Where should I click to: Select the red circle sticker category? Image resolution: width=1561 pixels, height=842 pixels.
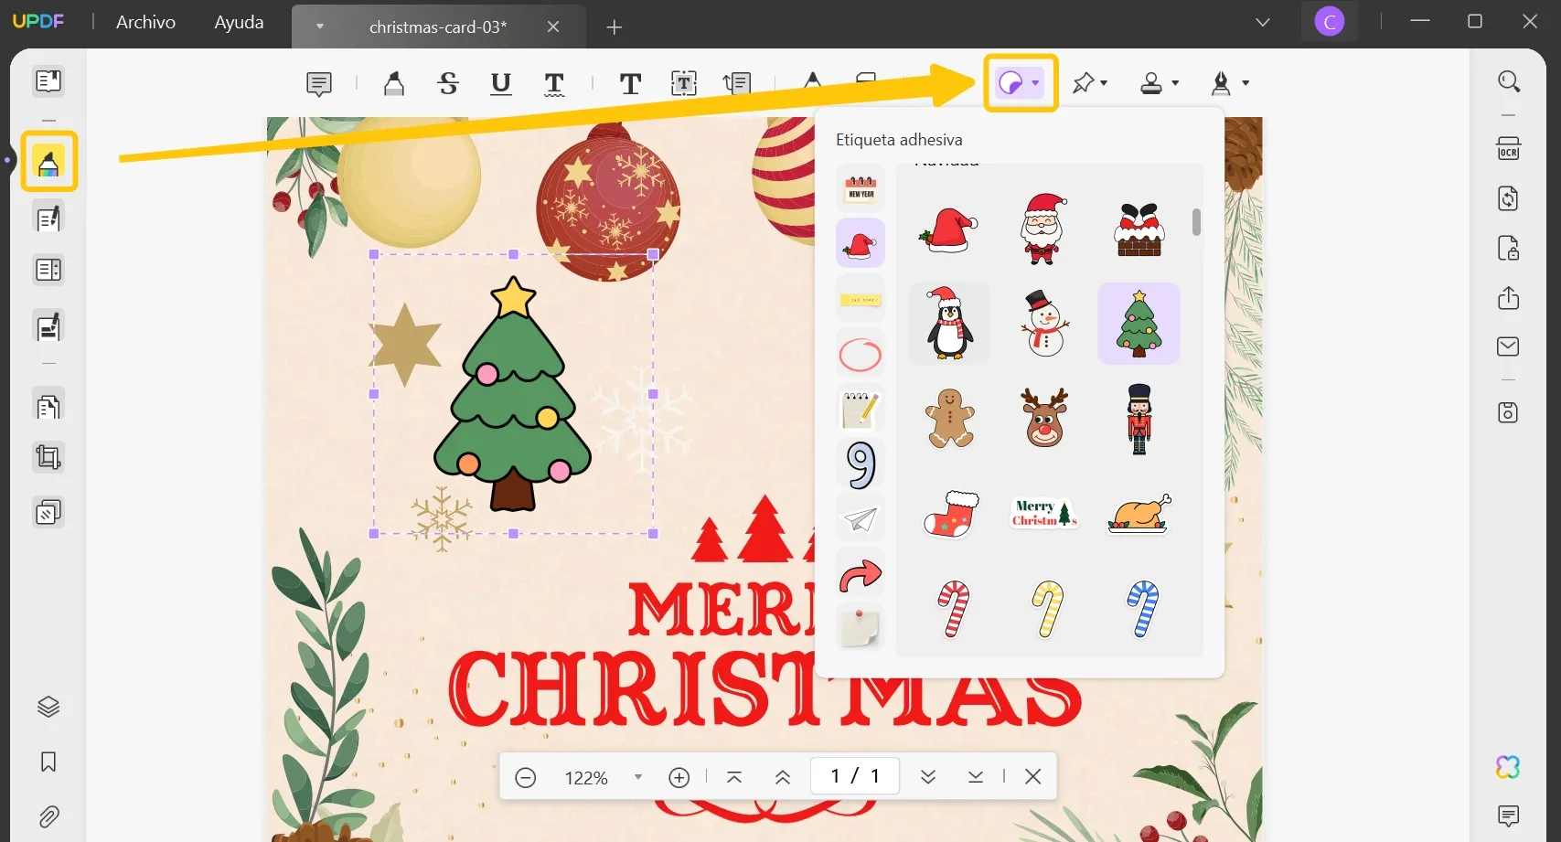click(861, 355)
